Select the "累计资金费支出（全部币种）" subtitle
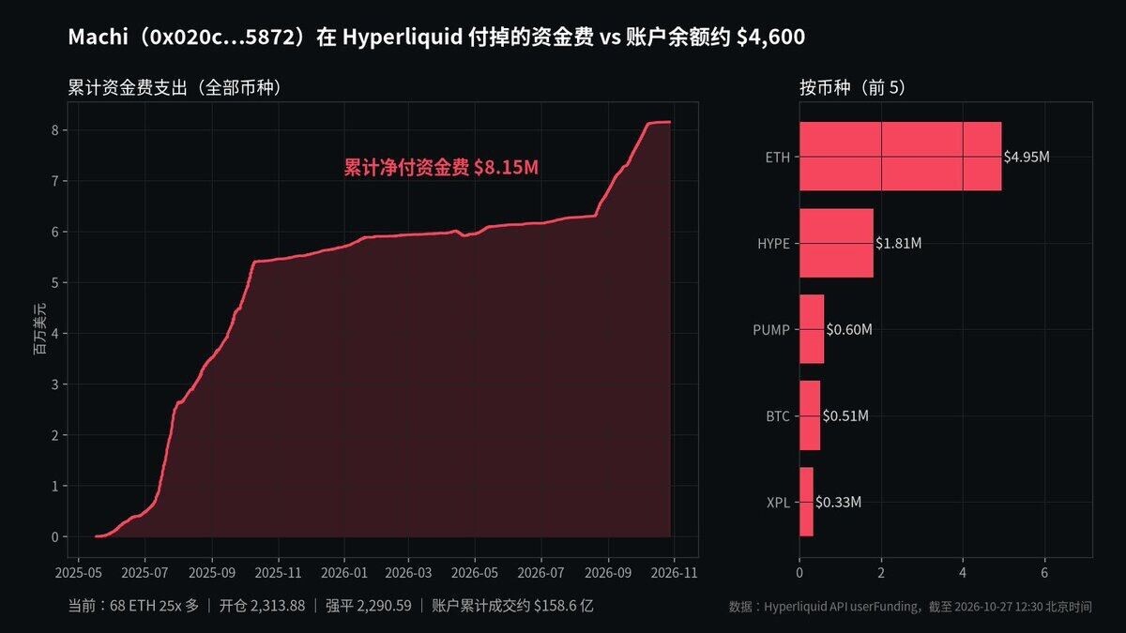This screenshot has height=633, width=1126. tap(175, 88)
